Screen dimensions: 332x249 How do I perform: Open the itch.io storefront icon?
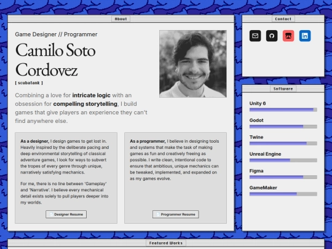pos(288,36)
